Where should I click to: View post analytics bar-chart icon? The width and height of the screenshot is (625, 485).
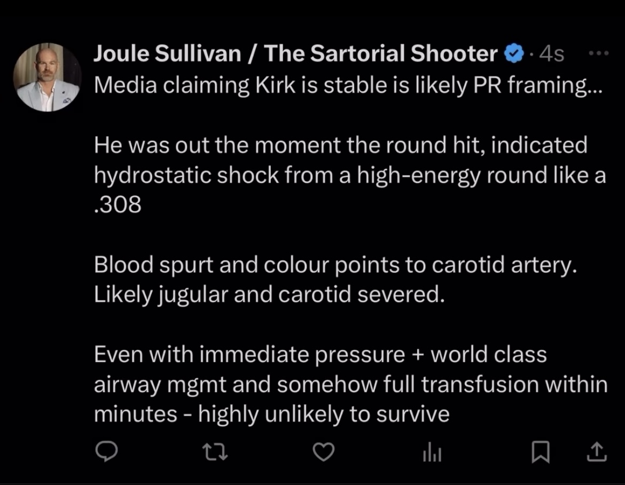(x=432, y=452)
